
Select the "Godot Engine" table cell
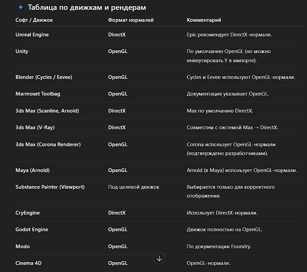click(x=32, y=230)
